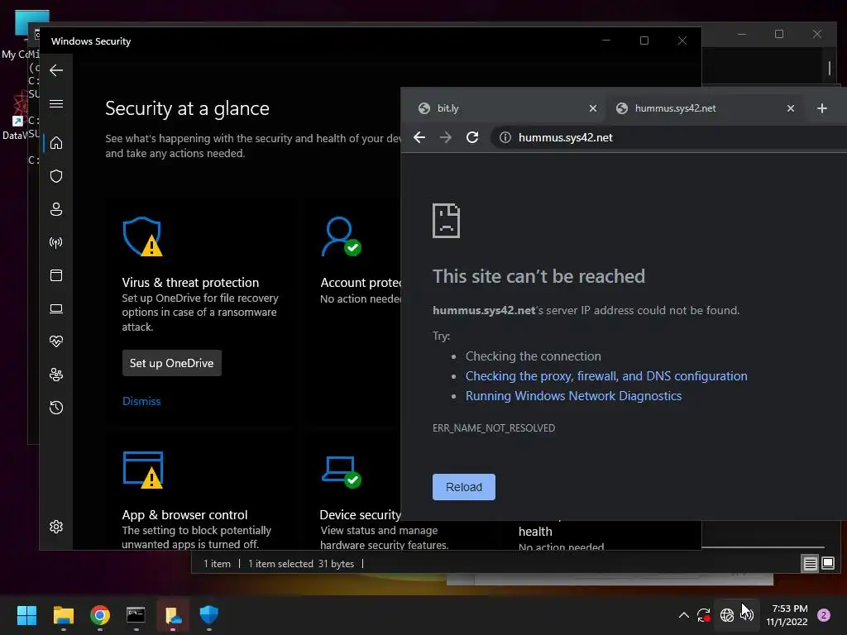Open Virus & threat protection heading
Image resolution: width=847 pixels, height=635 pixels.
190,283
